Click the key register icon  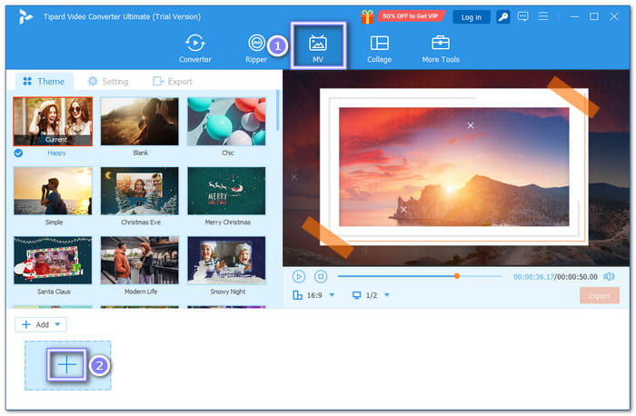coord(503,16)
